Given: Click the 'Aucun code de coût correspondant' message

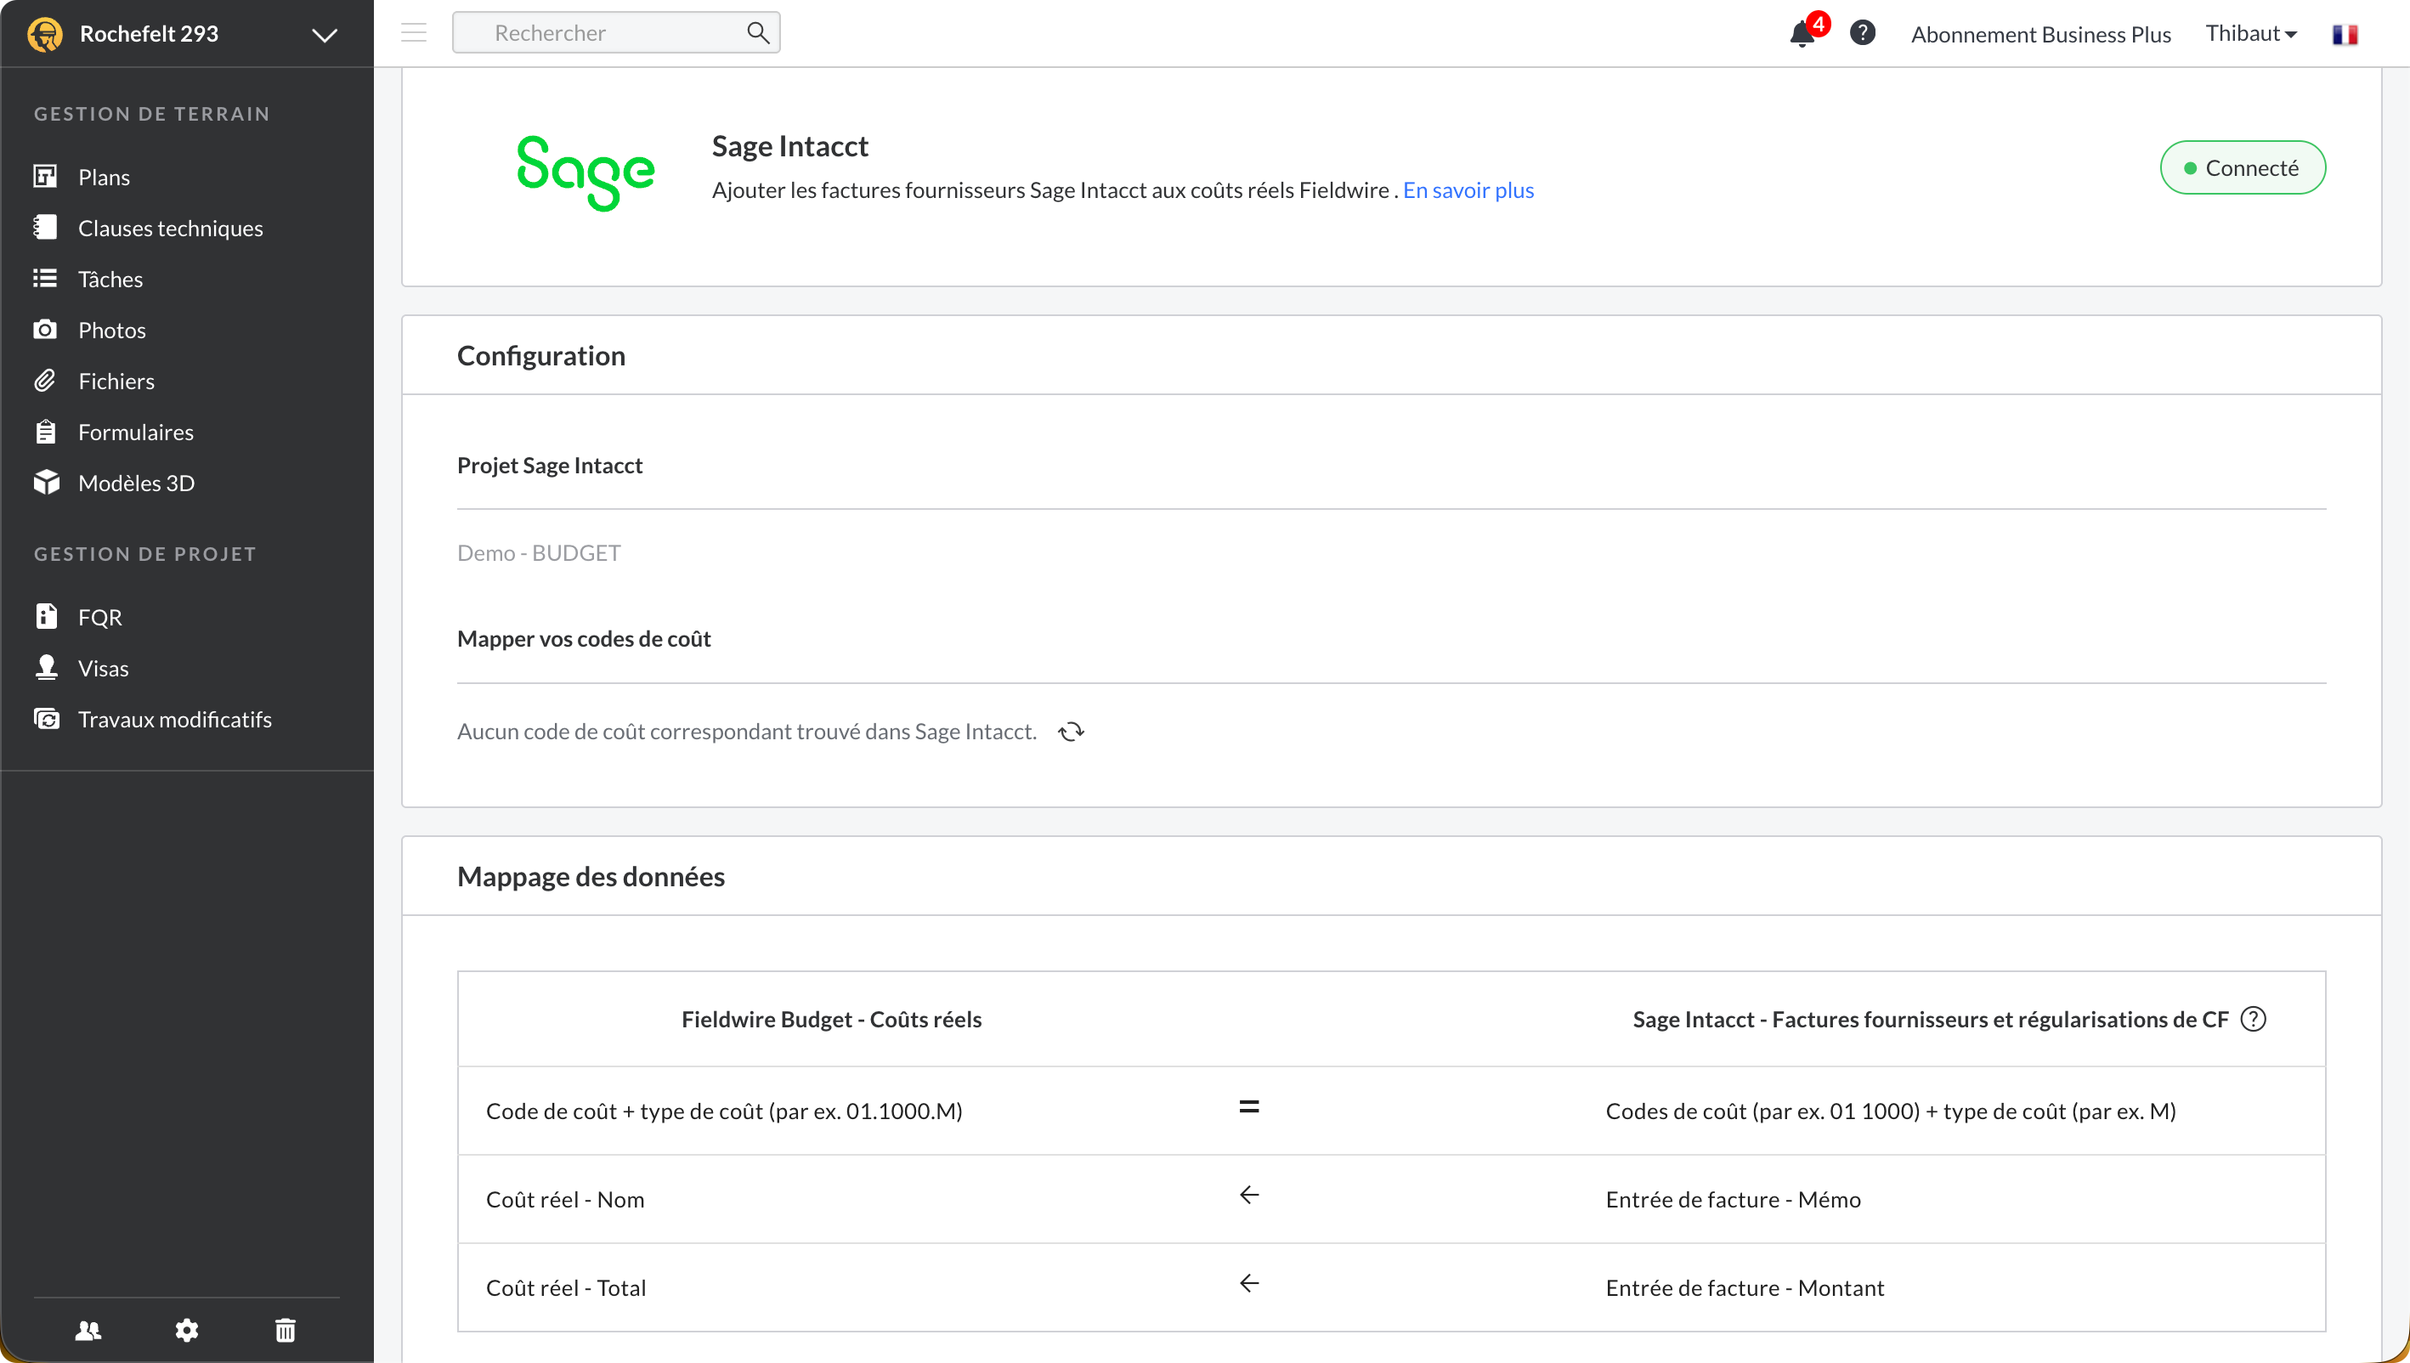Looking at the screenshot, I should click(x=747, y=731).
